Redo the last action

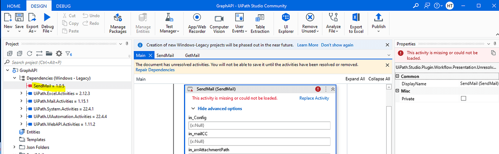90,23
